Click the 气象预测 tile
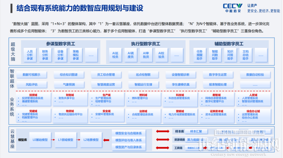The width and height of the screenshot is (283, 158). 69,84
